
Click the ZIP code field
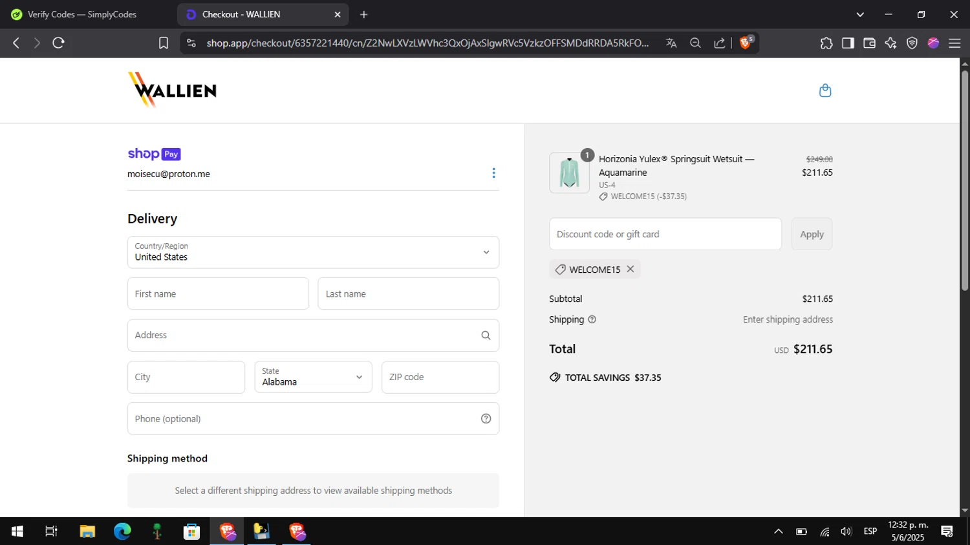440,377
